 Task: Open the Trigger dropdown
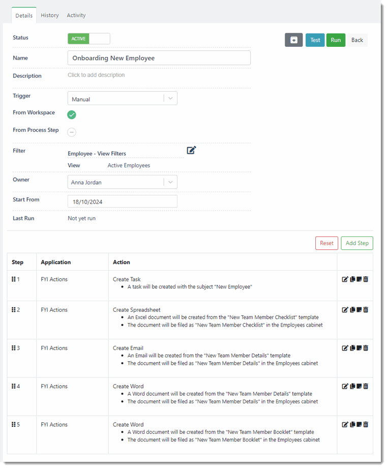tap(122, 98)
